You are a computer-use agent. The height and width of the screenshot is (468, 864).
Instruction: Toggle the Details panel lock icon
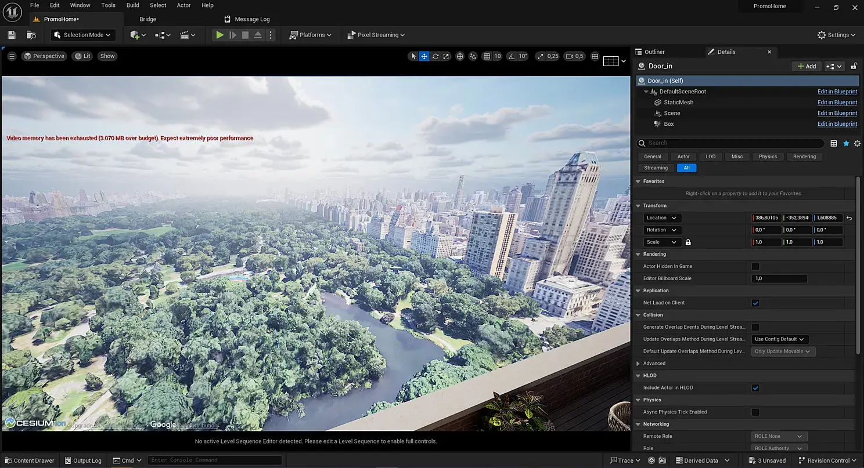tap(854, 66)
